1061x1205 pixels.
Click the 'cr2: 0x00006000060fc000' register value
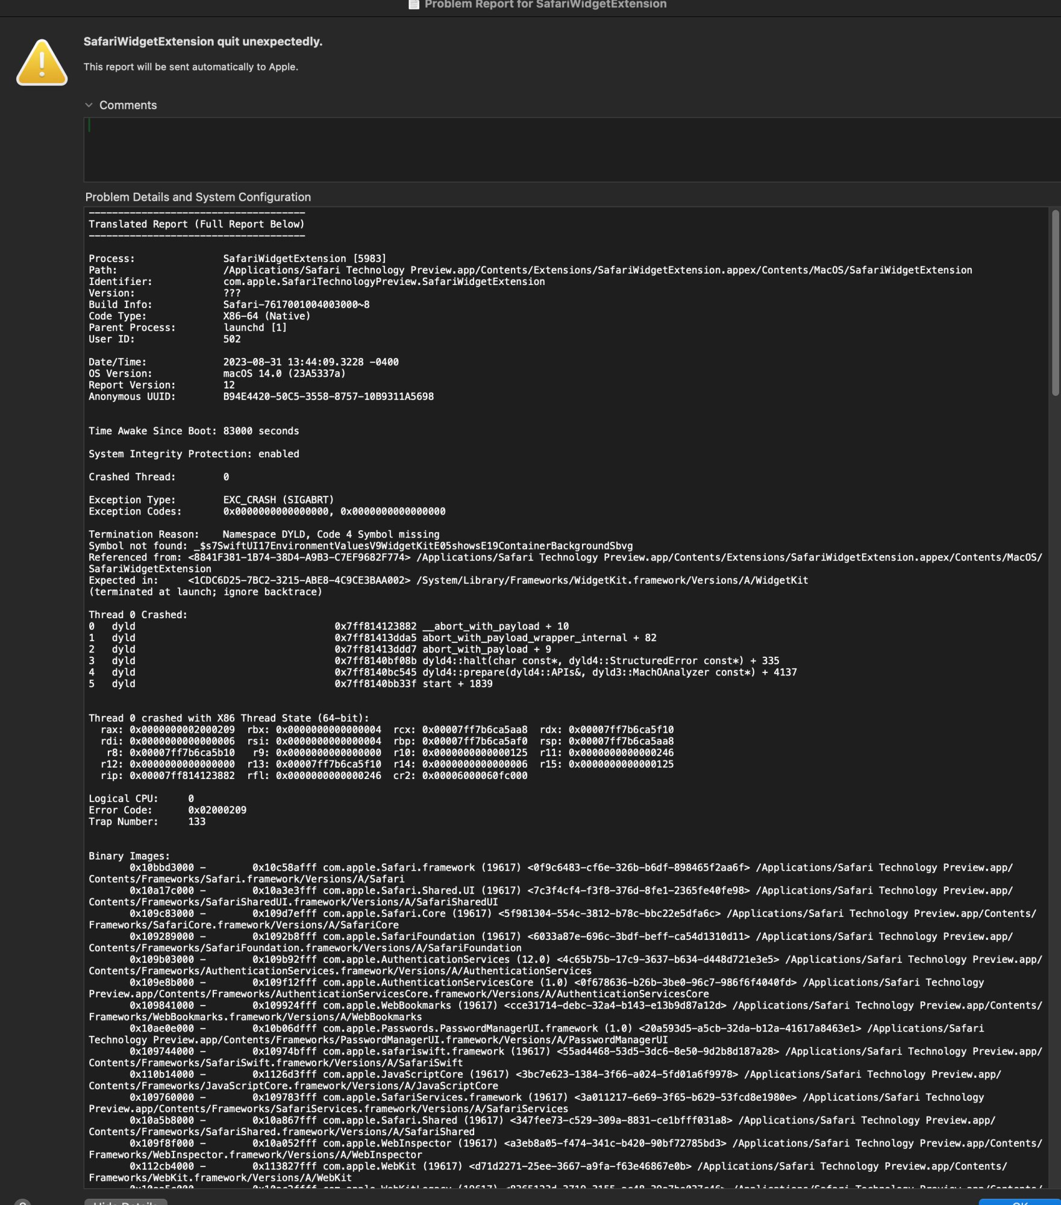click(460, 776)
